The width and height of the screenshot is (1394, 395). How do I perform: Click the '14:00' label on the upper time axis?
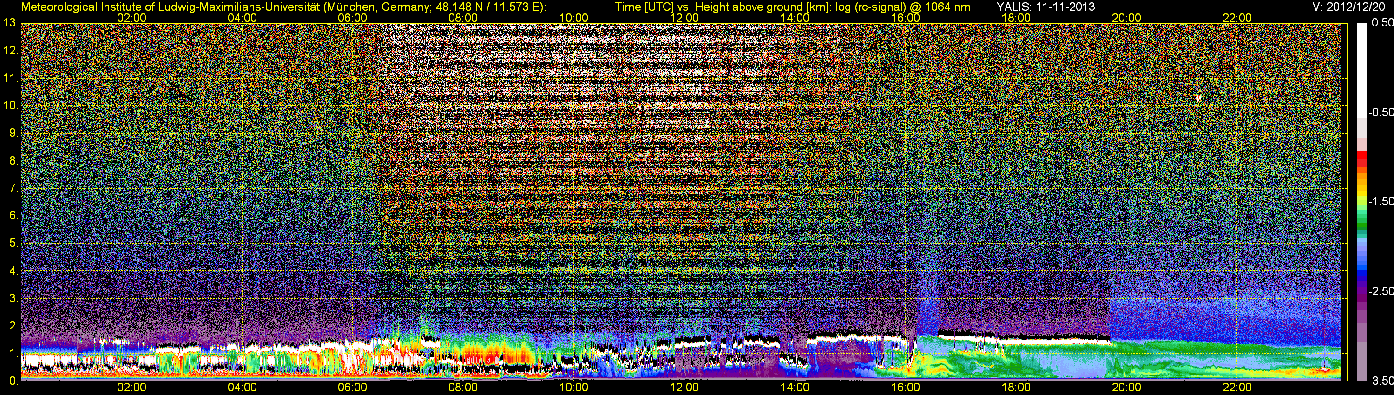click(x=795, y=18)
